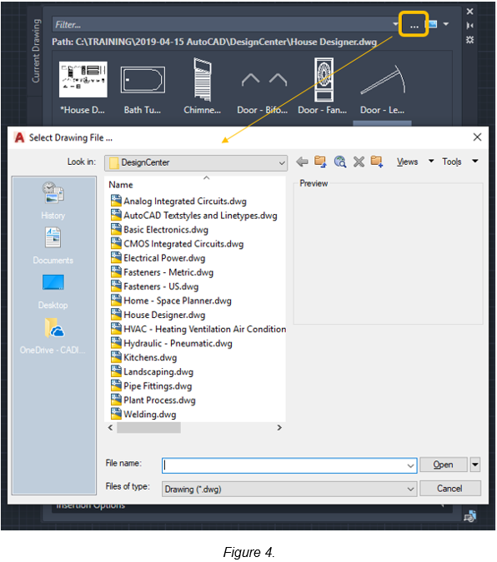The height and width of the screenshot is (562, 497).
Task: Select Fasteners - US.dwg file
Action: (161, 286)
